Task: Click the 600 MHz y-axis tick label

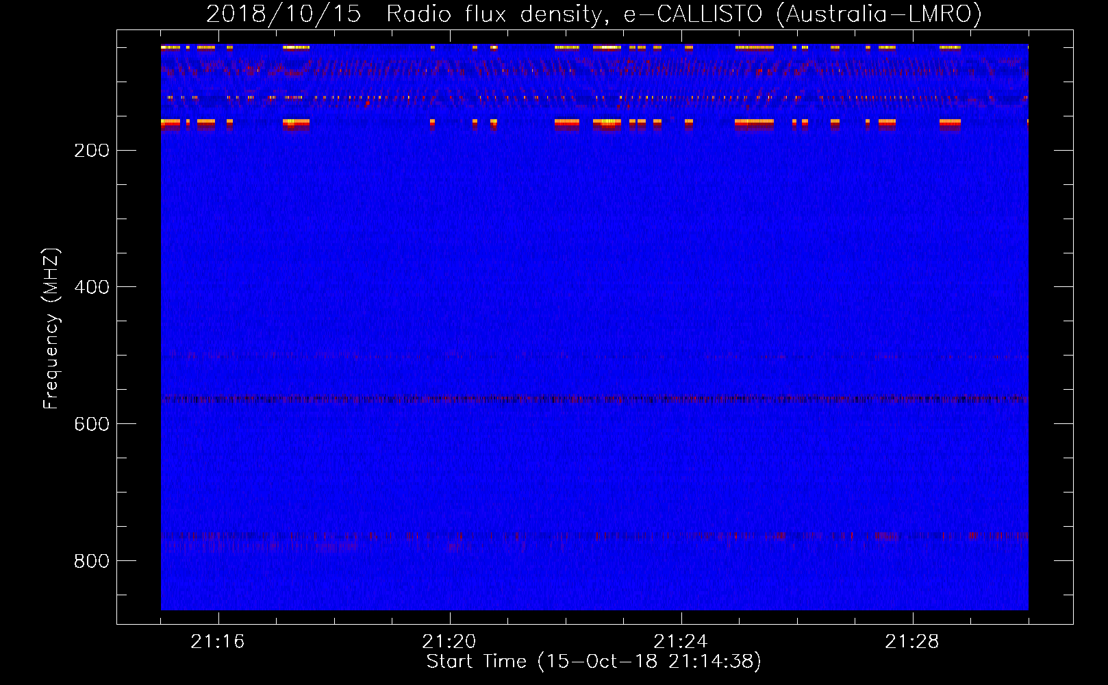Action: pyautogui.click(x=92, y=424)
